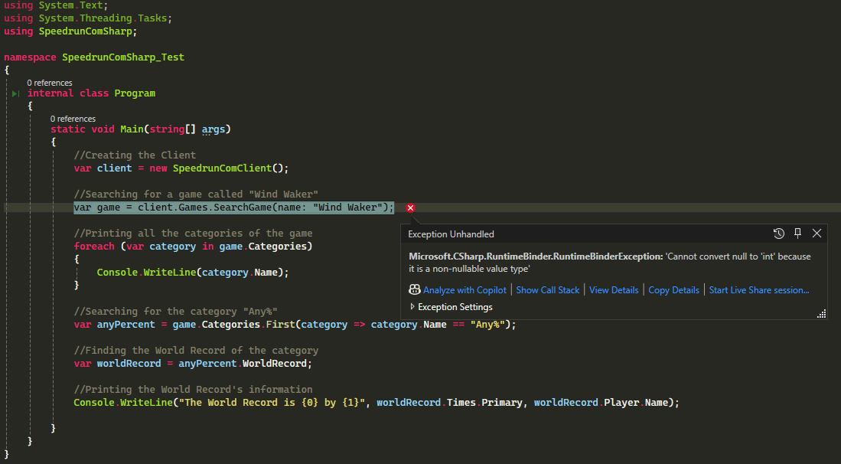The image size is (841, 464).
Task: Click Copy Details link
Action: pos(673,290)
